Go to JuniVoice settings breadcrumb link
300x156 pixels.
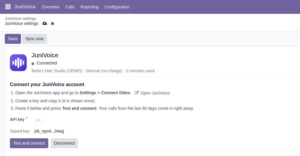coord(20,19)
